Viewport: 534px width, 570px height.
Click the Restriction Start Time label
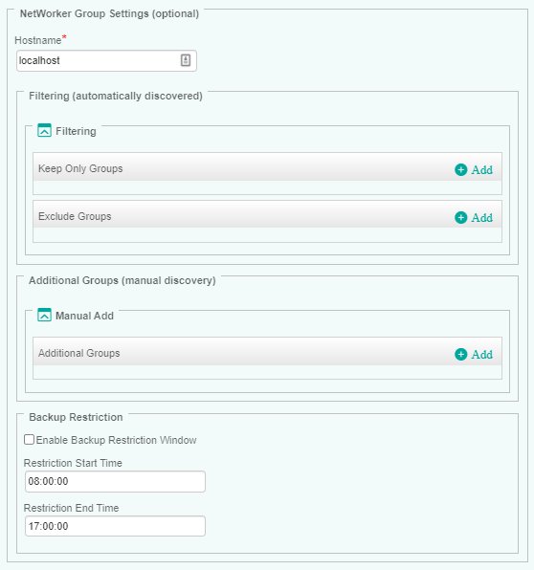pyautogui.click(x=73, y=463)
